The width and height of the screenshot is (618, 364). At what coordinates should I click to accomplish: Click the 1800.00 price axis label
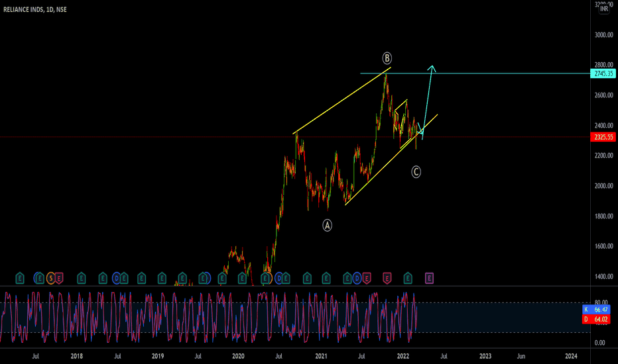pyautogui.click(x=604, y=216)
